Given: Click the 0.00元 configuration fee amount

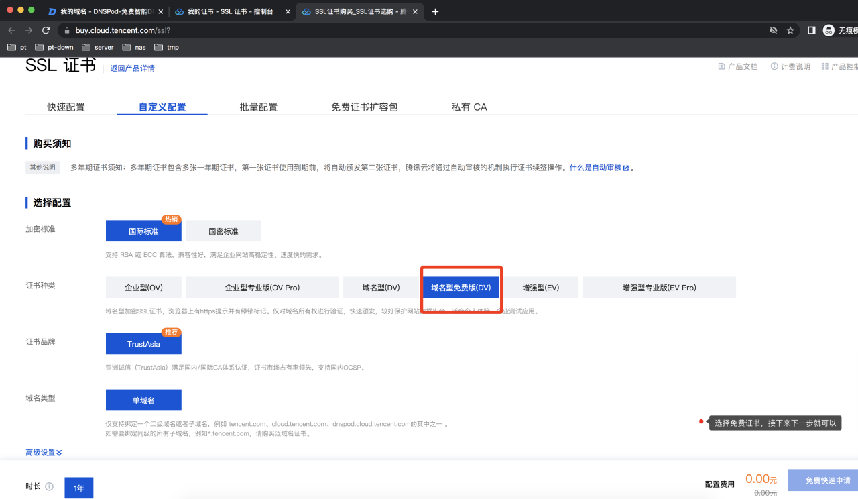Looking at the screenshot, I should coord(761,479).
